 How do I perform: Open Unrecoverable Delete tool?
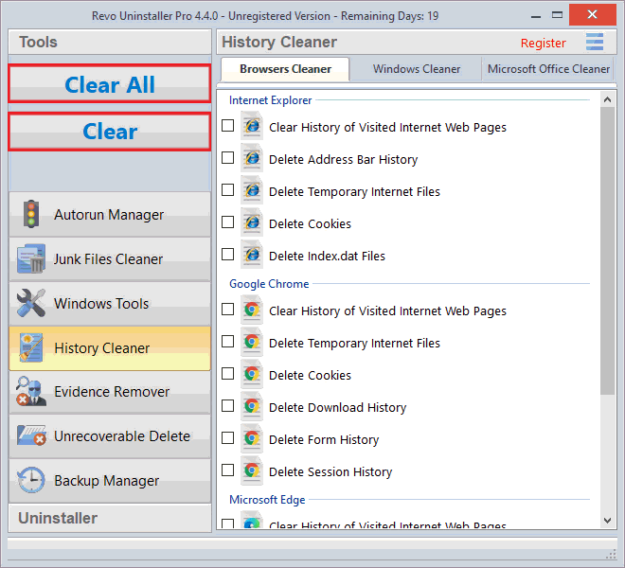[110, 436]
